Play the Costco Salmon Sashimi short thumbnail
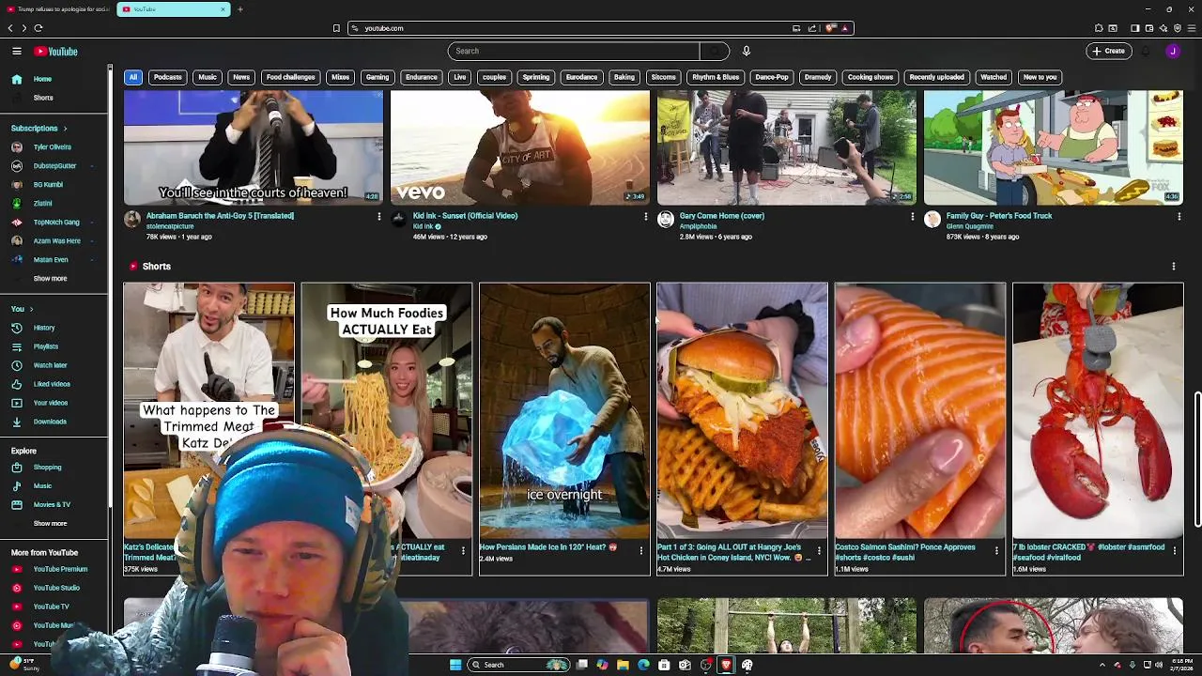Screen dimensions: 1202x676 920,410
